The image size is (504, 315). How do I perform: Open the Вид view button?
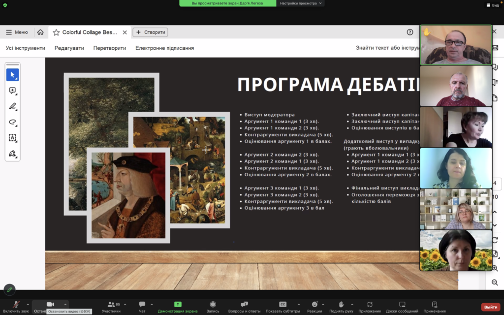493,5
